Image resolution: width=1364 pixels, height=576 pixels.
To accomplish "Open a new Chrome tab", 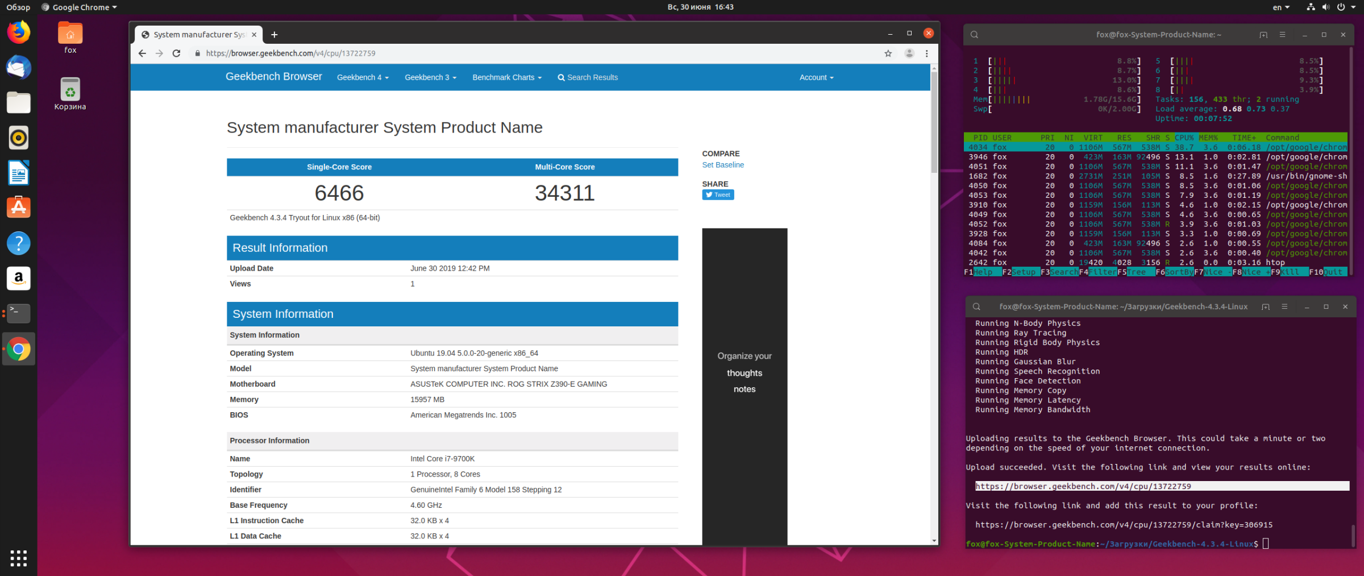I will click(x=275, y=35).
